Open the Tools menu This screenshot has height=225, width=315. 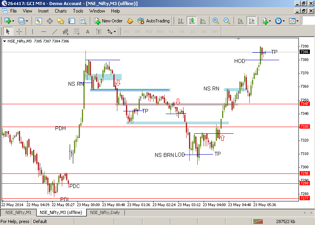coord(78,11)
